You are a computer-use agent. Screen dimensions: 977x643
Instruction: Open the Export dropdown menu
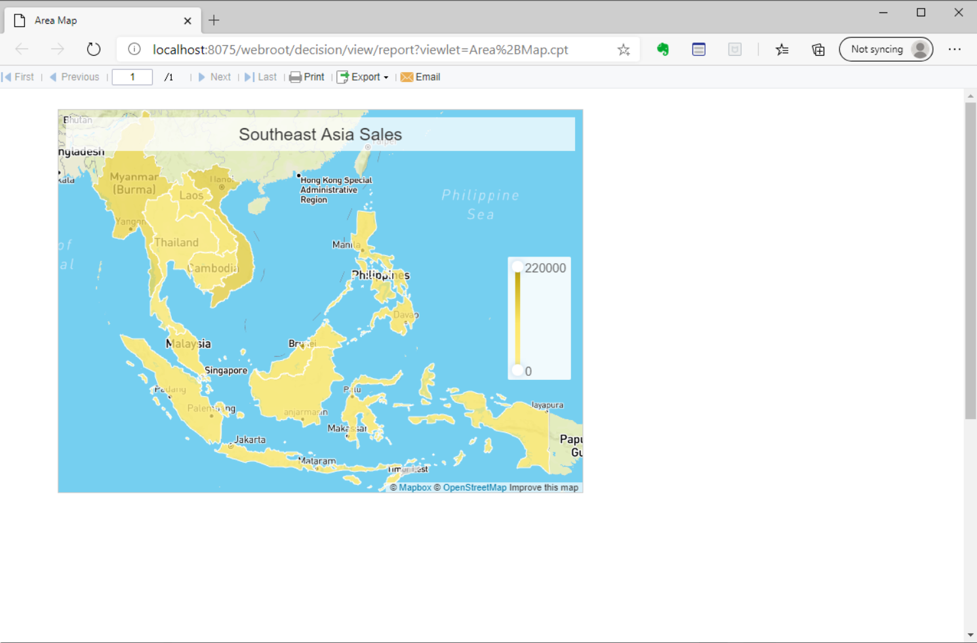pyautogui.click(x=363, y=77)
